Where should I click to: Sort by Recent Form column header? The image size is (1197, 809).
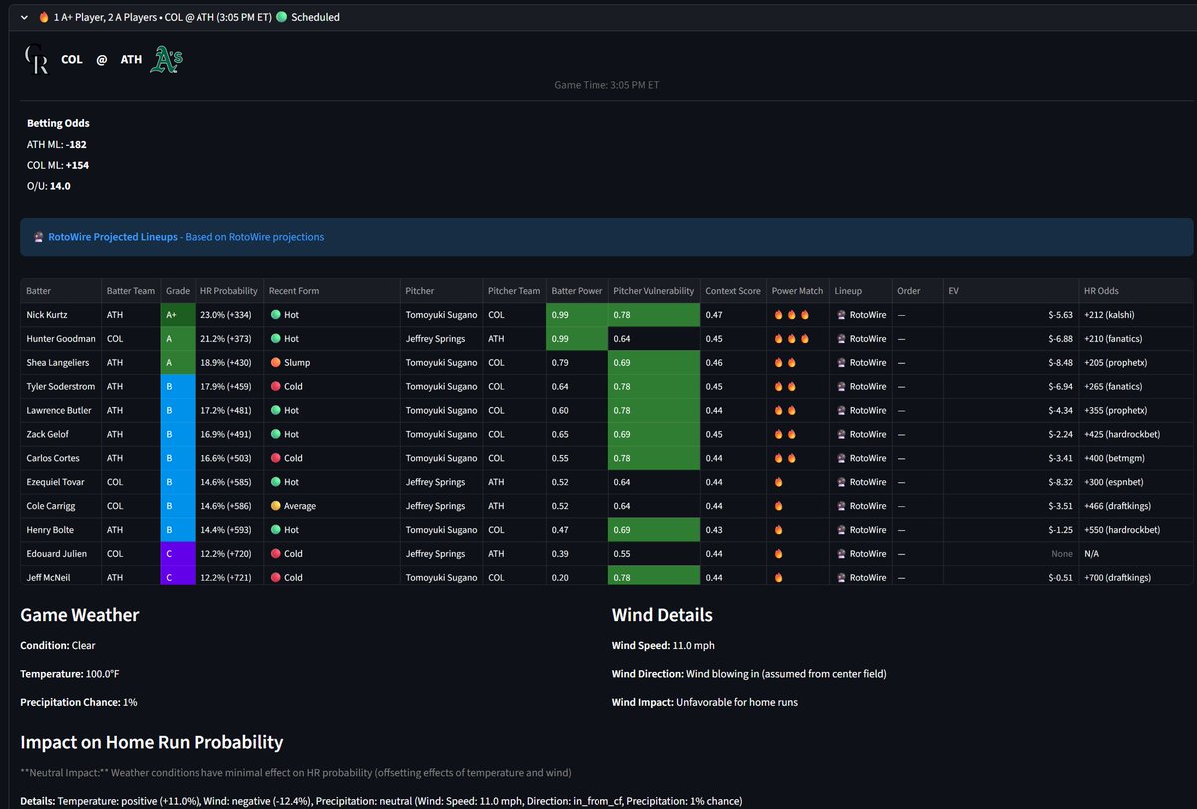click(x=332, y=291)
